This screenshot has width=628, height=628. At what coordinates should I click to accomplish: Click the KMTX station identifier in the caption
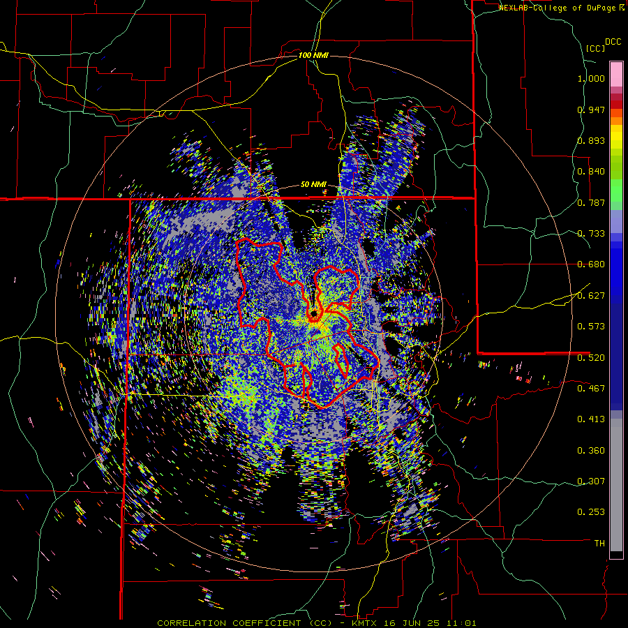click(x=364, y=623)
